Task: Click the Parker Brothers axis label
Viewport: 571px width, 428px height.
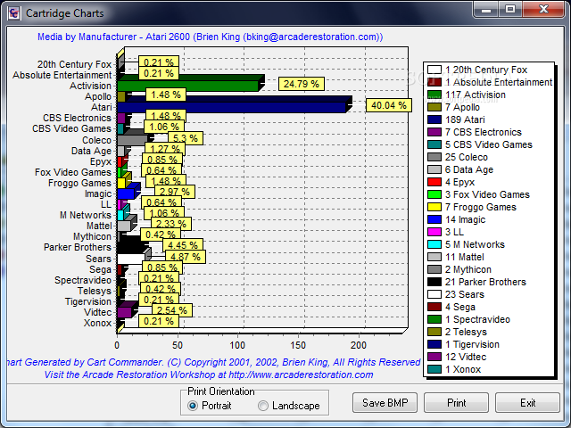Action: [78, 247]
